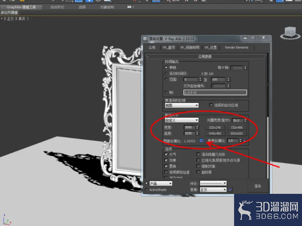
Task: Click the frames field showing 1,3,5-12
Action: [x=215, y=92]
